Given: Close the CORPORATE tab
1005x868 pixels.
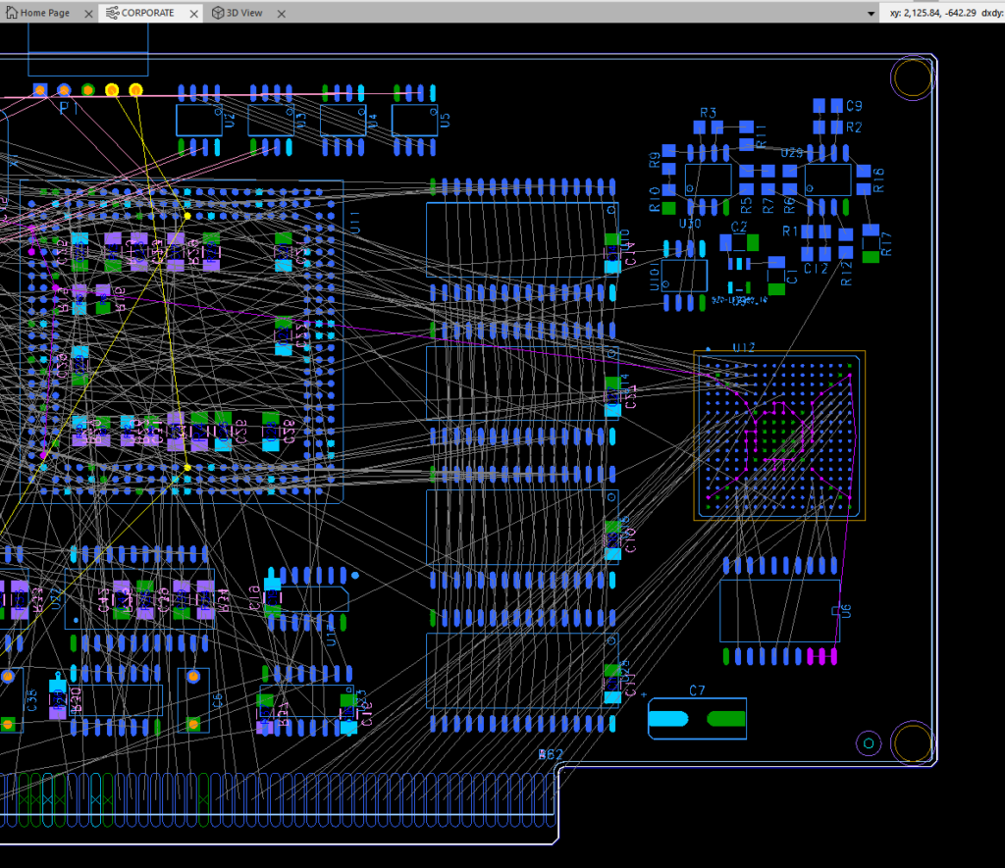Looking at the screenshot, I should (192, 13).
